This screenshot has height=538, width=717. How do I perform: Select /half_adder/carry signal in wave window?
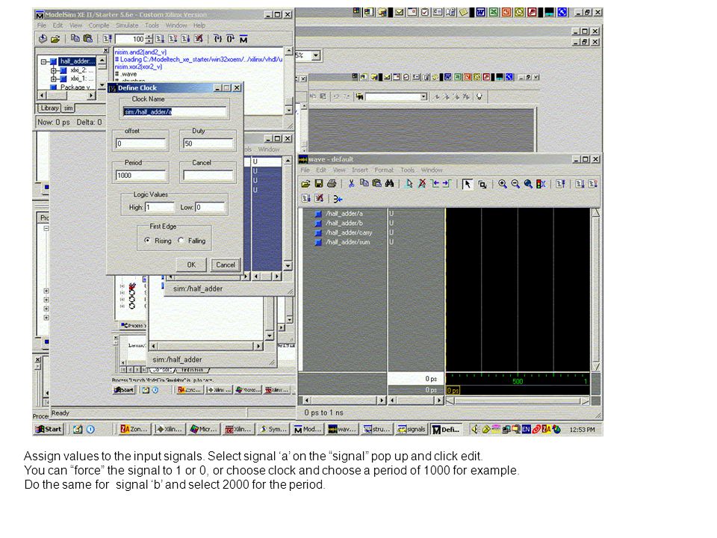coord(349,232)
